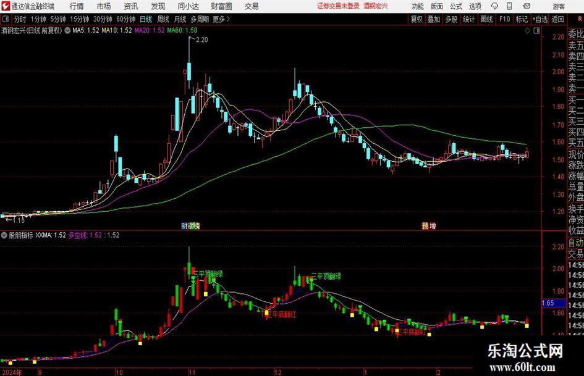584x376 pixels.
Task: Switch to 60分钟 period
Action: 125,19
